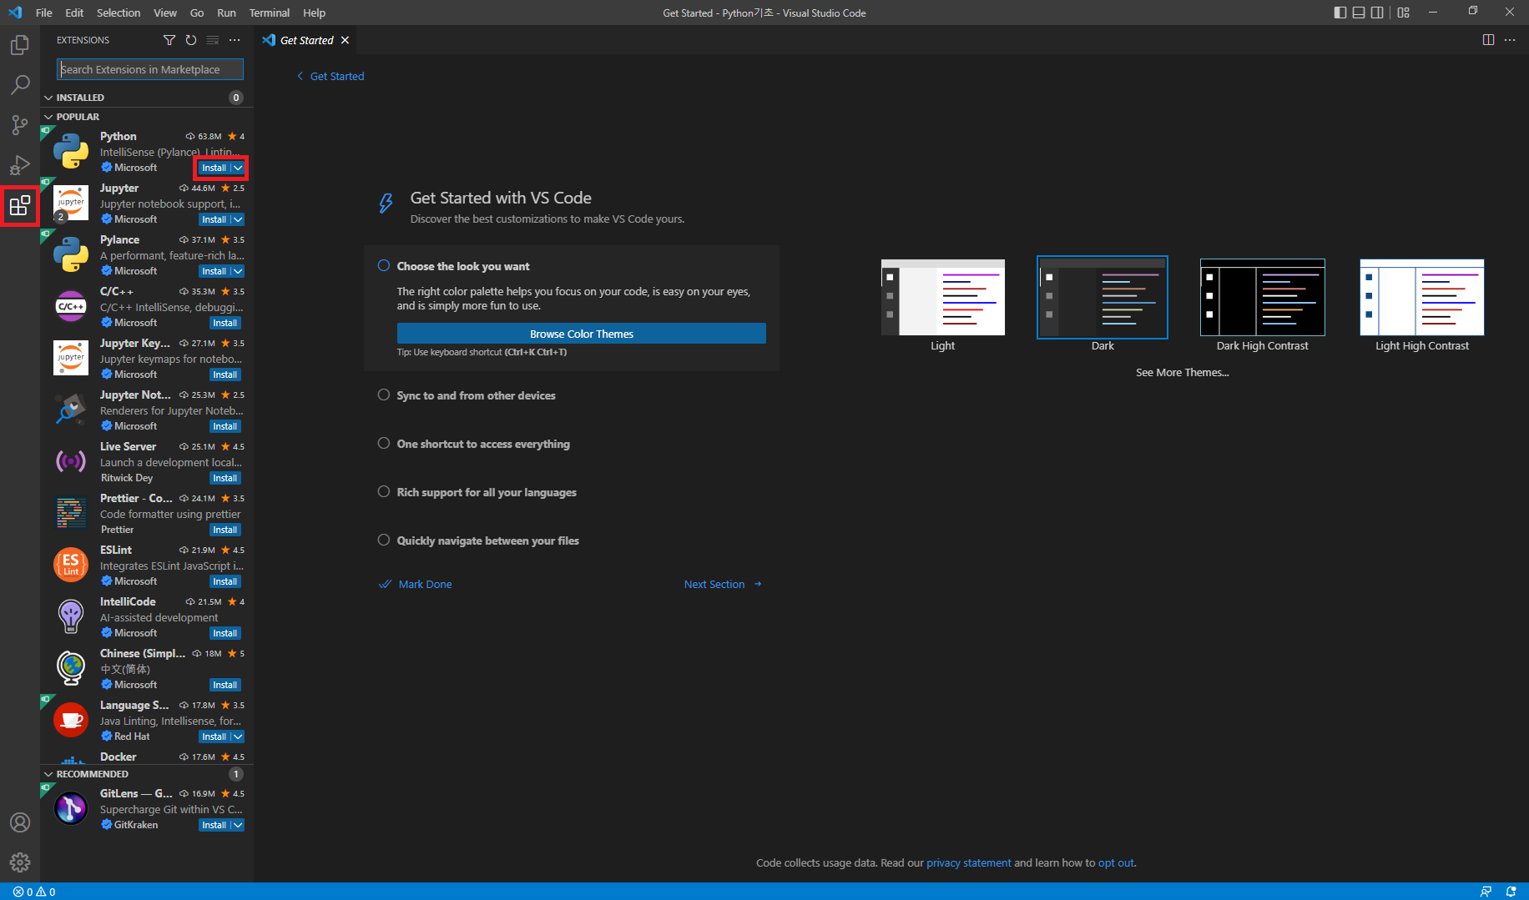Choose the Dark High Contrast theme preview
Viewport: 1529px width, 900px height.
pyautogui.click(x=1263, y=297)
